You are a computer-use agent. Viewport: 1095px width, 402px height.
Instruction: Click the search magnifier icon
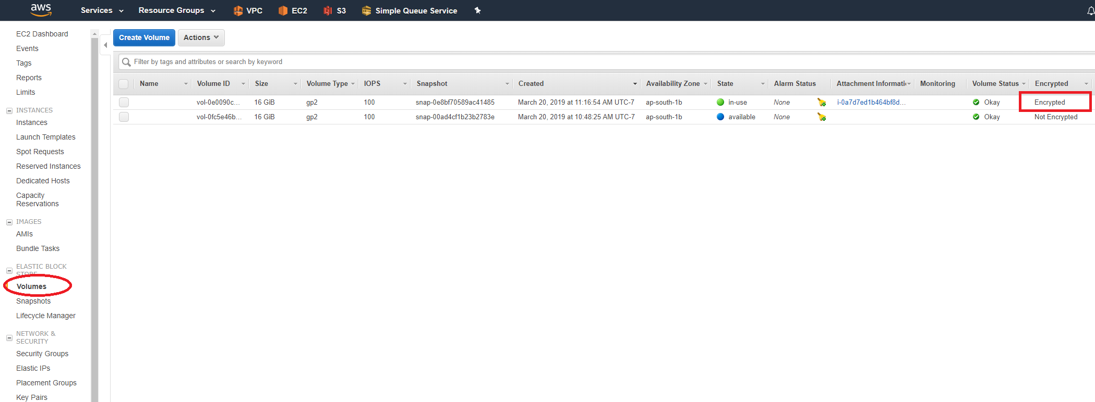[x=126, y=62]
